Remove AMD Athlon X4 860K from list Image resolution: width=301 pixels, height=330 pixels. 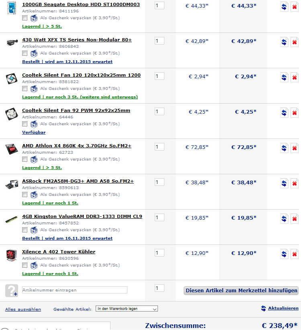(295, 148)
